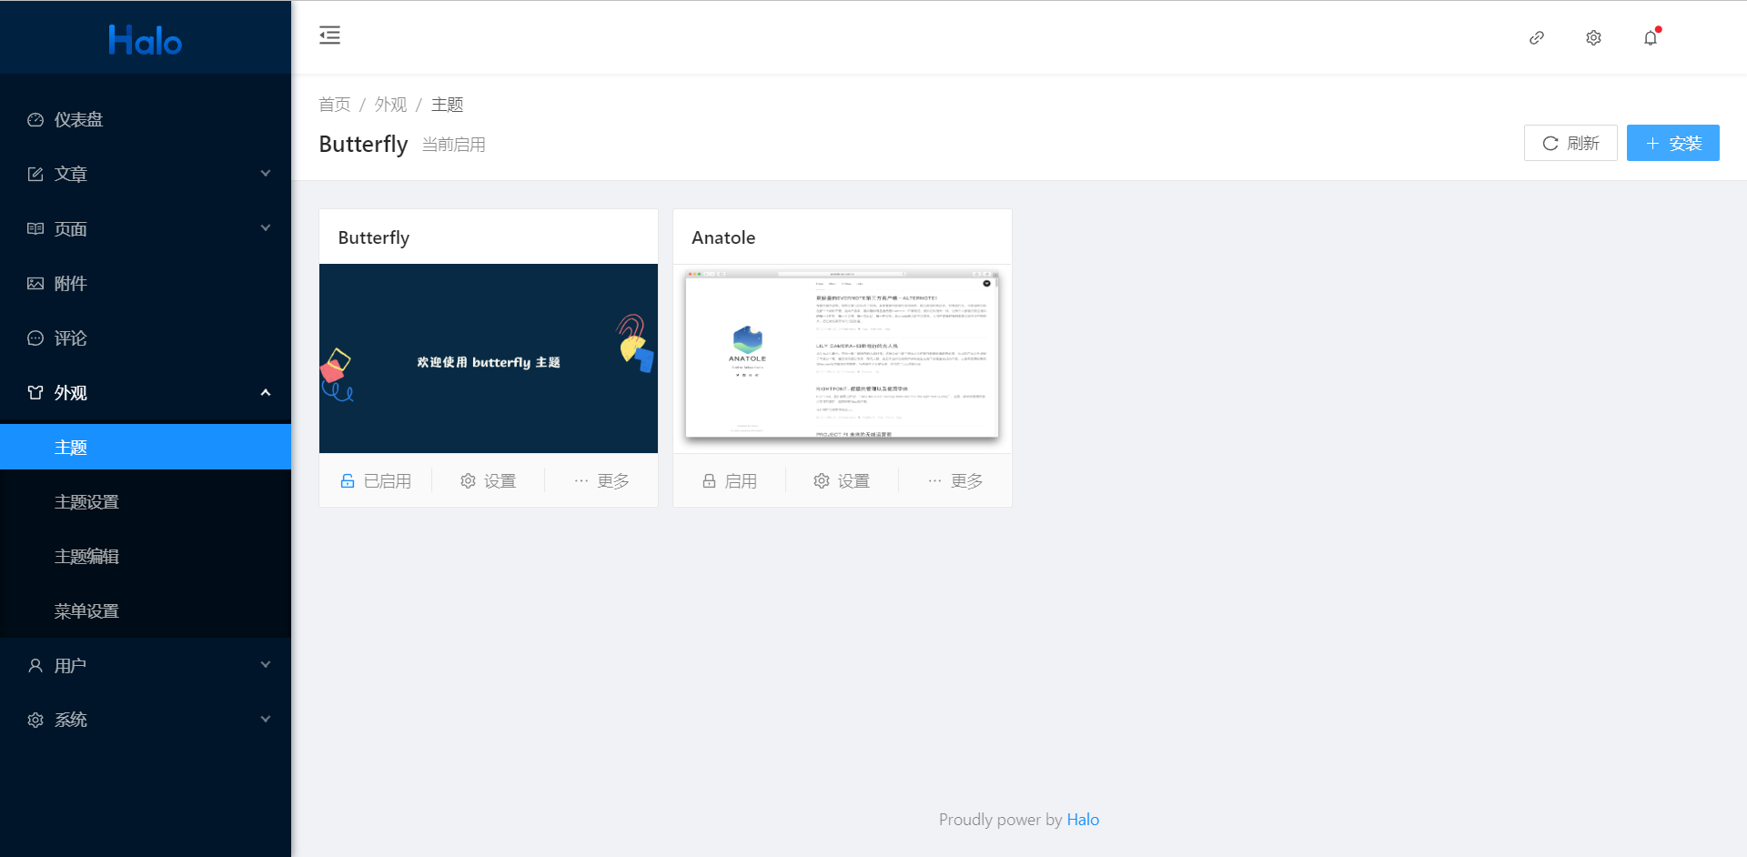Click 启用 to activate Anatole theme
This screenshot has width=1747, height=857.
coord(729,480)
